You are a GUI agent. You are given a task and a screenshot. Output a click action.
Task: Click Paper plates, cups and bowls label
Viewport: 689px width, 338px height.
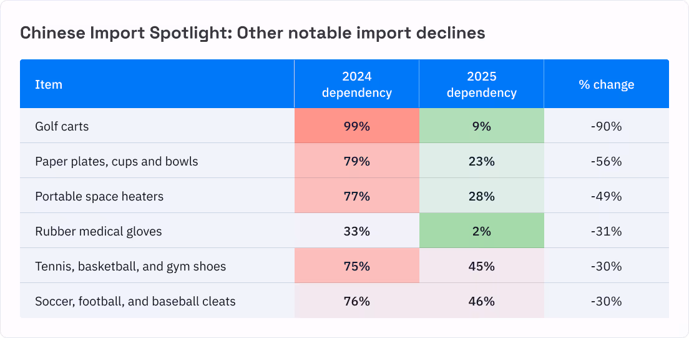(x=117, y=162)
